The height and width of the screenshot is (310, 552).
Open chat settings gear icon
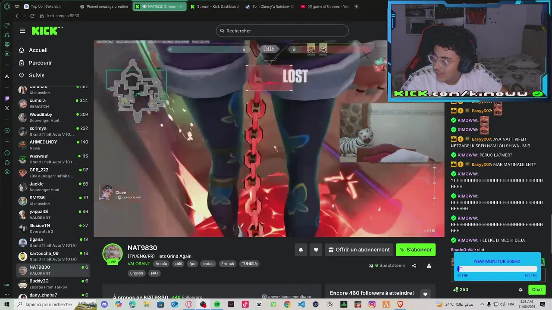click(521, 290)
